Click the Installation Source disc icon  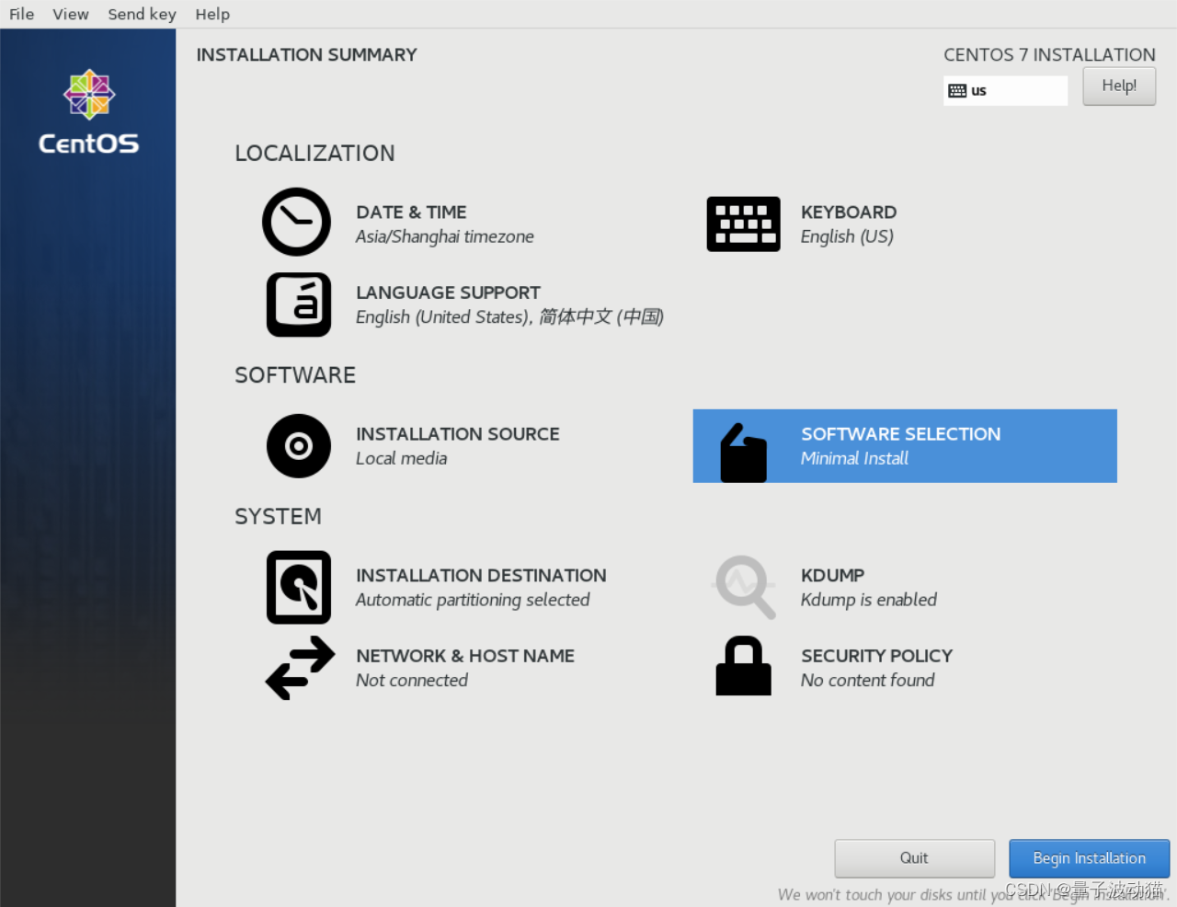point(298,446)
